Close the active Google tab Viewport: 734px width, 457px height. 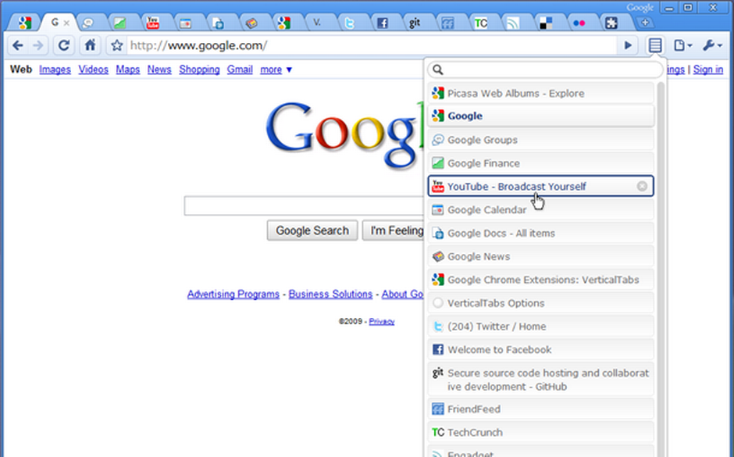pyautogui.click(x=66, y=23)
